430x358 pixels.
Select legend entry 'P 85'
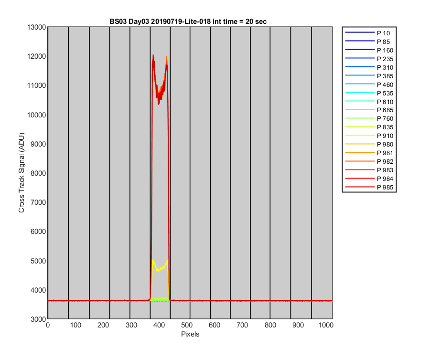coord(369,42)
